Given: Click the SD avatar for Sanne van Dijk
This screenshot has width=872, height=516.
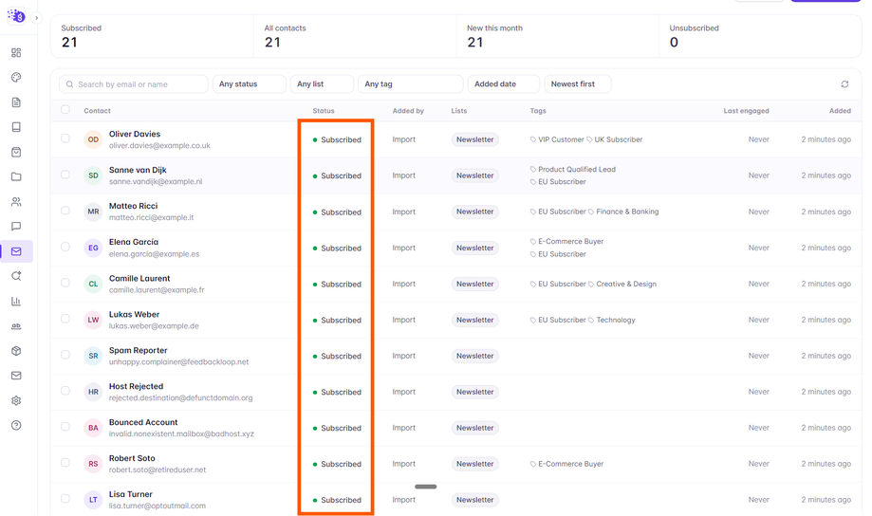Looking at the screenshot, I should click(x=93, y=175).
